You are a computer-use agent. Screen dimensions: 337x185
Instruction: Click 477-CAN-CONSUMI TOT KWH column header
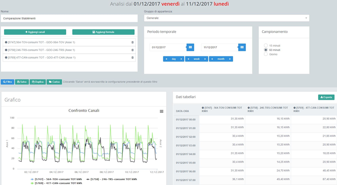[314, 109]
